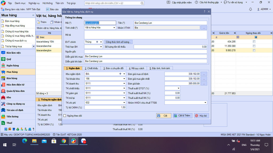Open Microsoft Edge from taskbar
The image size is (273, 153).
24,141
